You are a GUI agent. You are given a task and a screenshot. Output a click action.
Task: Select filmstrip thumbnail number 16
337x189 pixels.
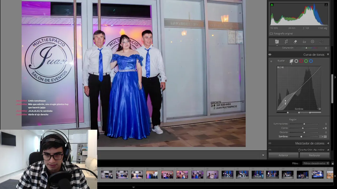(167, 175)
